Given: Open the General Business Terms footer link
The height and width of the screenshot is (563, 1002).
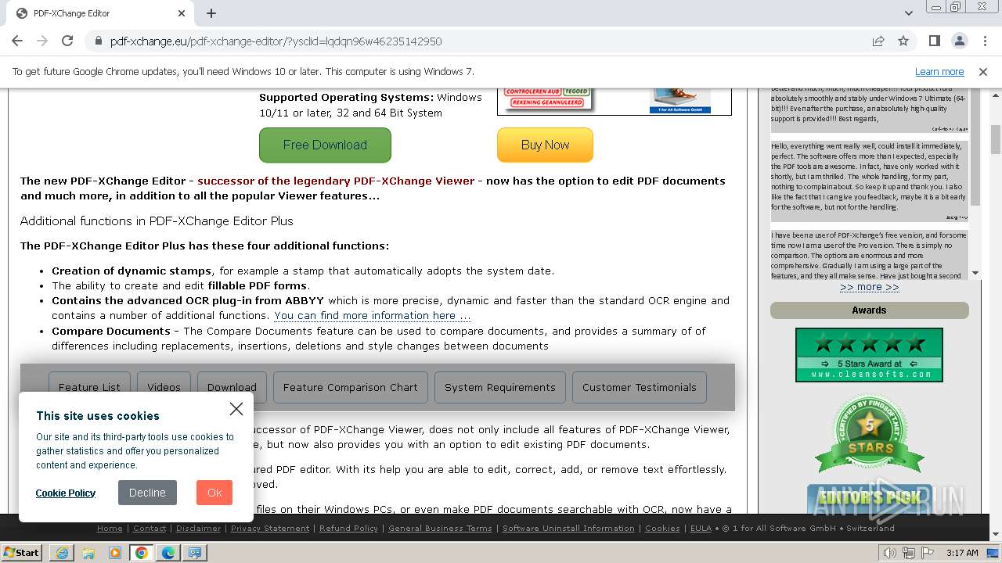Looking at the screenshot, I should pos(440,529).
